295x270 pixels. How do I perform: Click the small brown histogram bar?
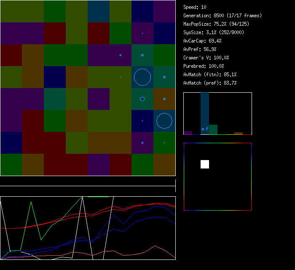(239, 133)
